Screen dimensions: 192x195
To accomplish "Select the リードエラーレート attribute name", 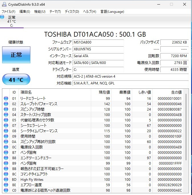I will click(33, 98).
